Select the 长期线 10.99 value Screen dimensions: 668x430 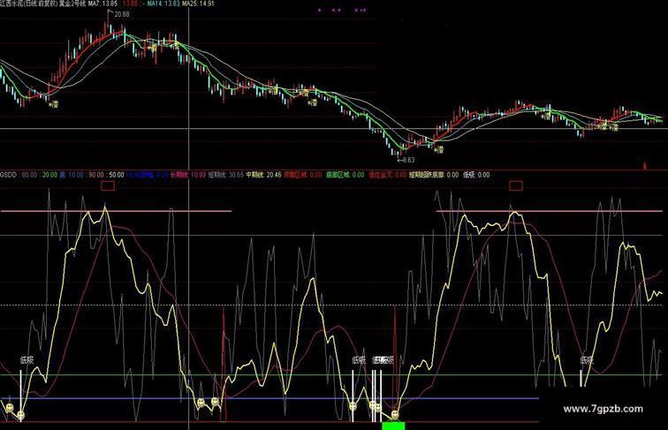click(x=188, y=175)
